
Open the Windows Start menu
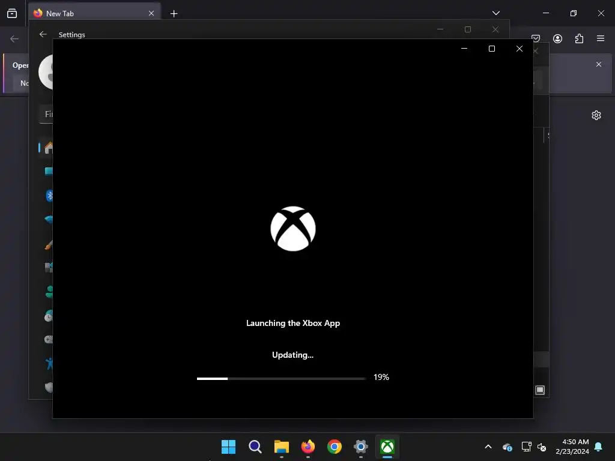coord(228,447)
